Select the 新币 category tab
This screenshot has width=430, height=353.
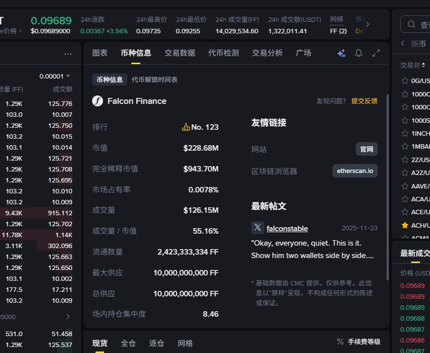(x=418, y=44)
